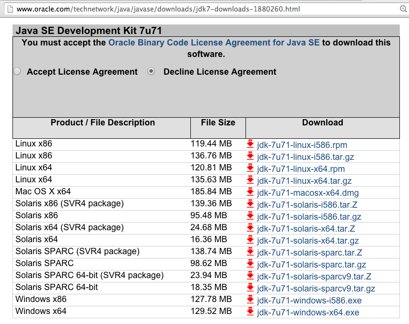Click download arrow icon for jdk-7u71-windows-x64.exe
409x324 pixels.
pyautogui.click(x=250, y=312)
